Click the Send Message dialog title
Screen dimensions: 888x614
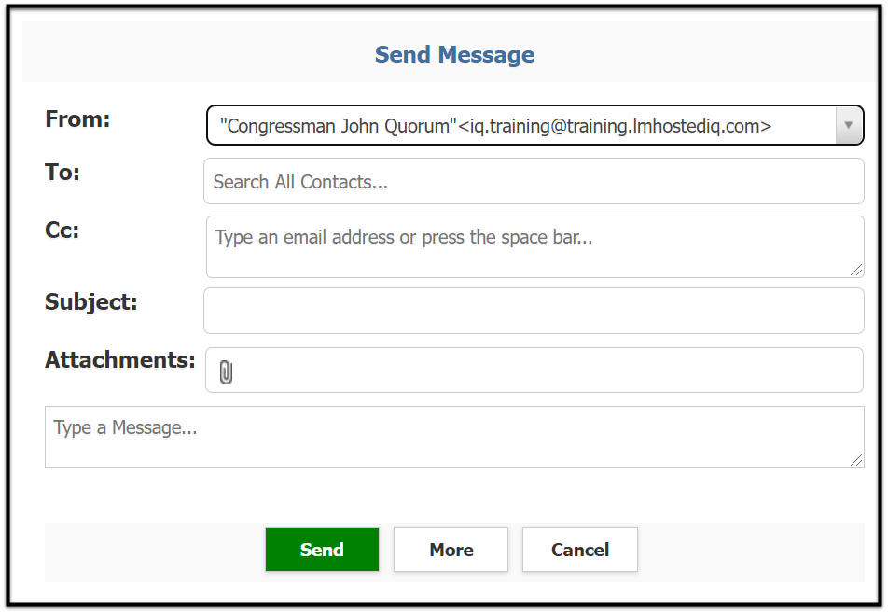point(454,54)
